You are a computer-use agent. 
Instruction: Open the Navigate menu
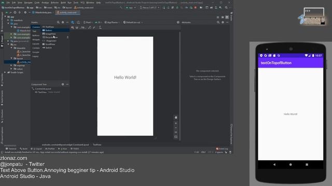(x=28, y=3)
